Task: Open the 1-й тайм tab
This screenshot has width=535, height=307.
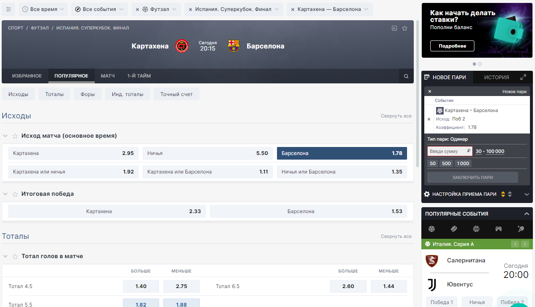Action: click(139, 76)
